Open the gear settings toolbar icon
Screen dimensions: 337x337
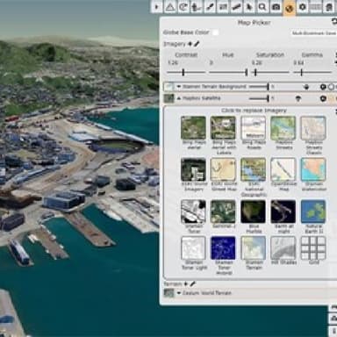point(303,7)
